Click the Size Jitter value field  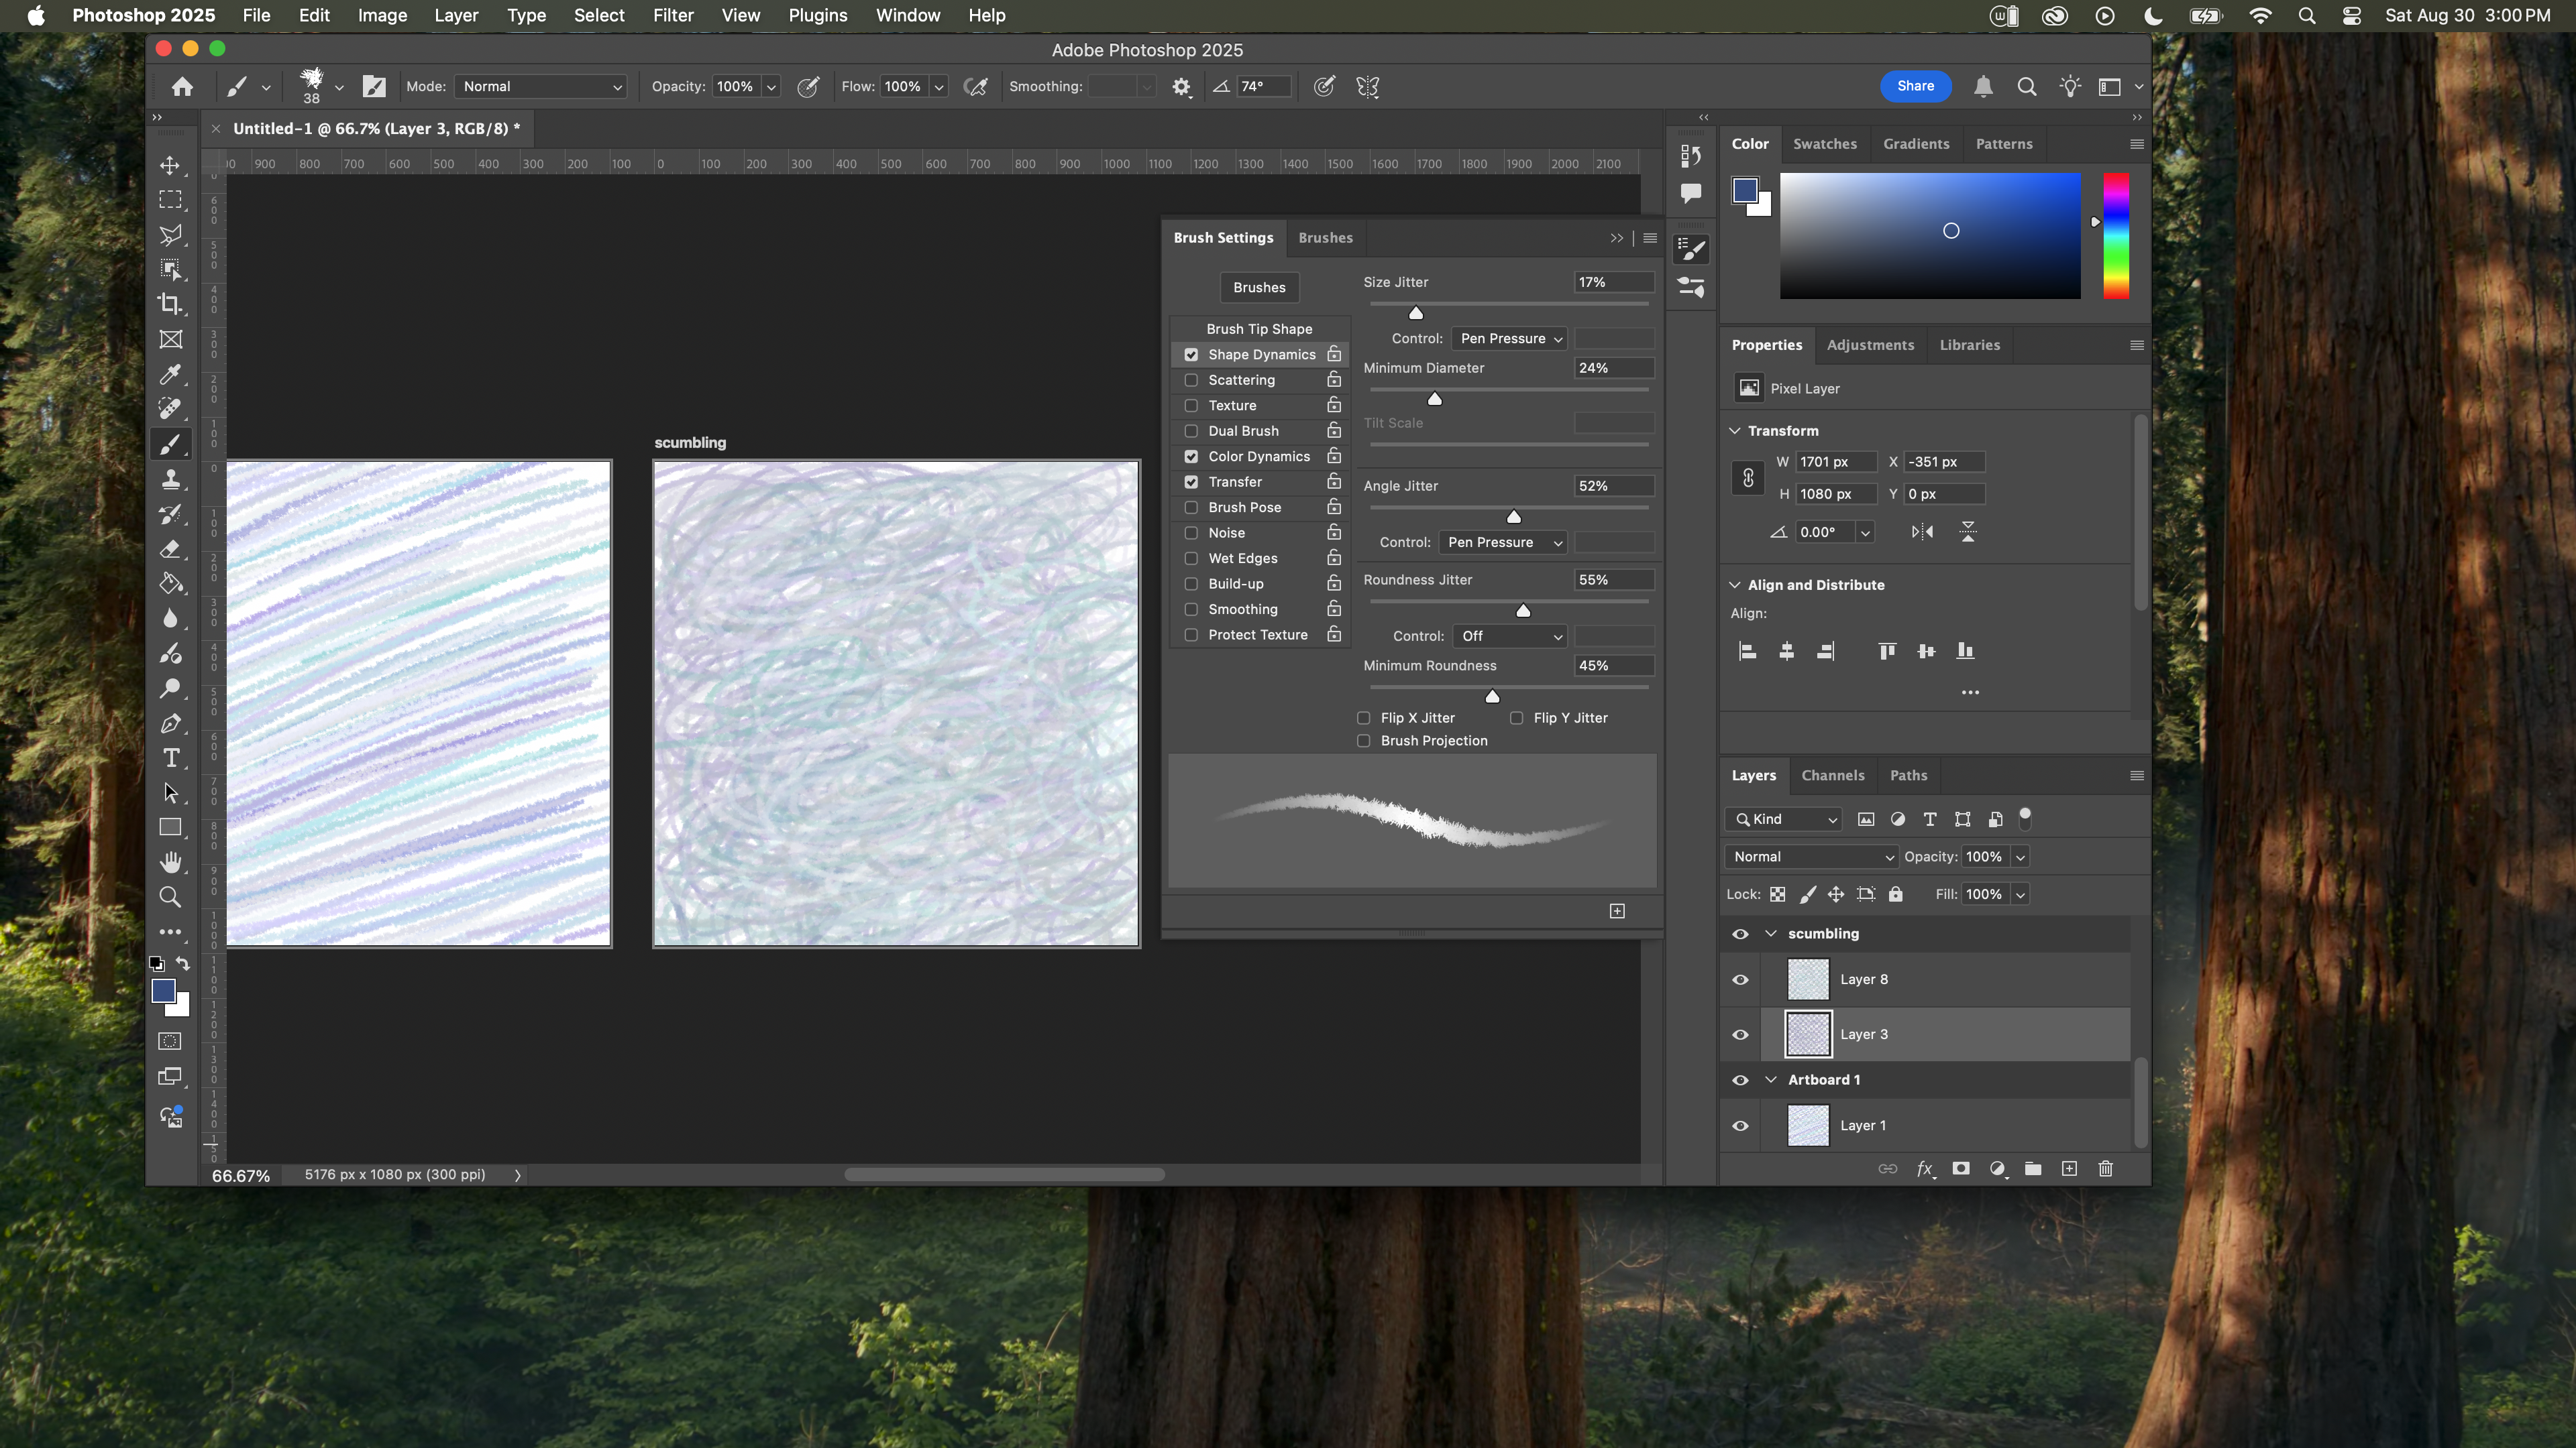pyautogui.click(x=1613, y=283)
